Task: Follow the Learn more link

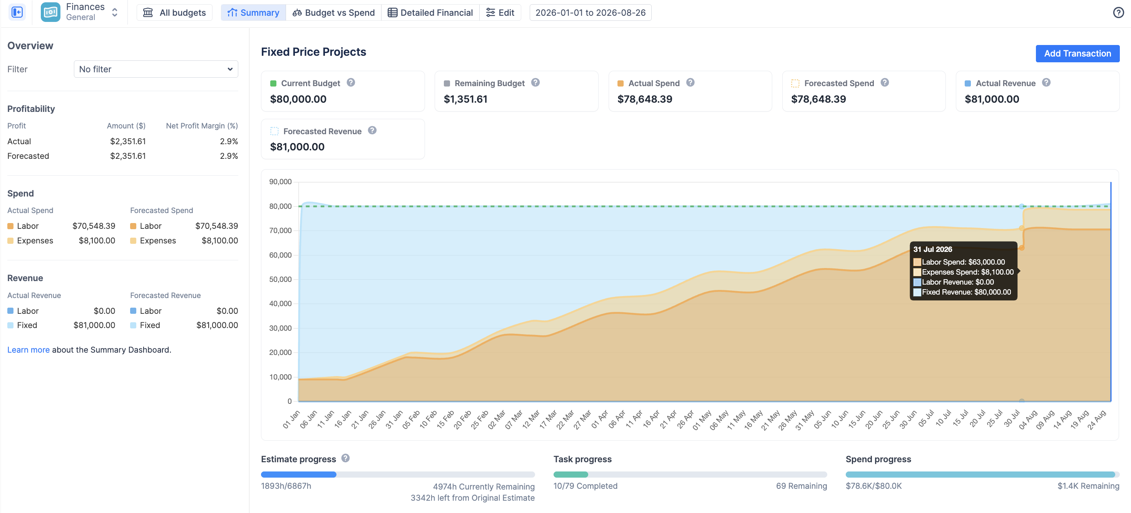Action: click(x=28, y=350)
